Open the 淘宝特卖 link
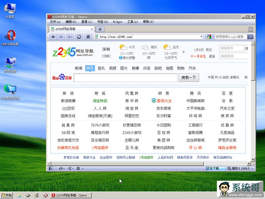This screenshot has width=265, height=199. point(100,101)
